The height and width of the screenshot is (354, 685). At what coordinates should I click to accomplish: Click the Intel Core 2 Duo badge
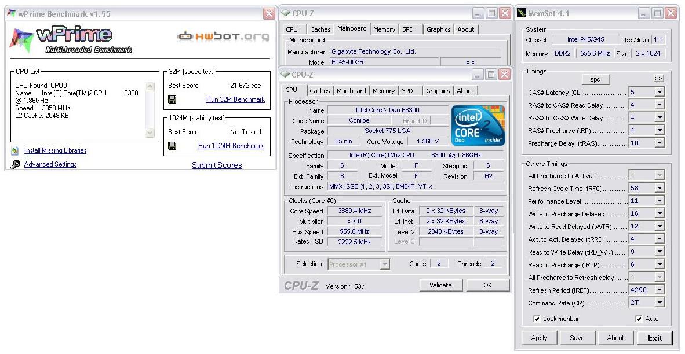click(478, 126)
